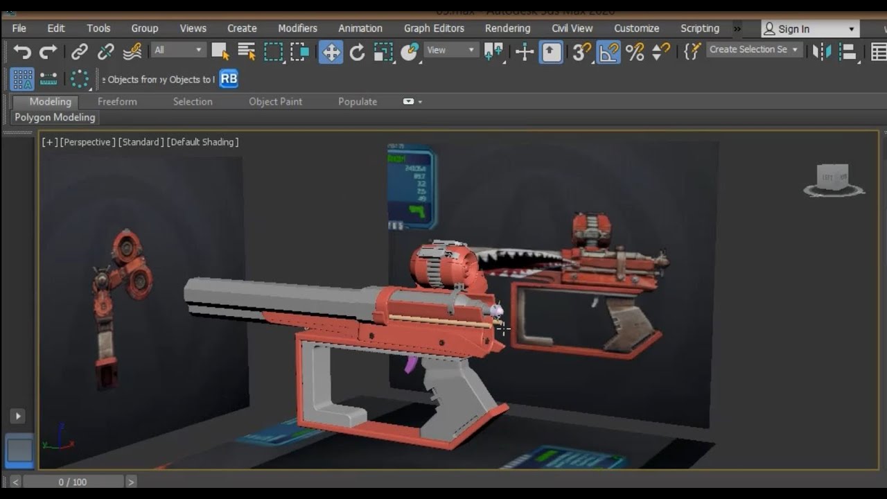Choose the Select and Scale tool
The width and height of the screenshot is (887, 499).
[x=383, y=51]
